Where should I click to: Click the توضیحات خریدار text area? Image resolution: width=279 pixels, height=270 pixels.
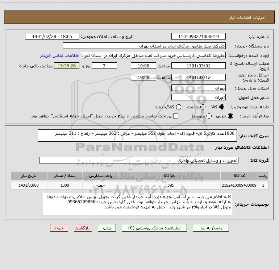point(137,204)
